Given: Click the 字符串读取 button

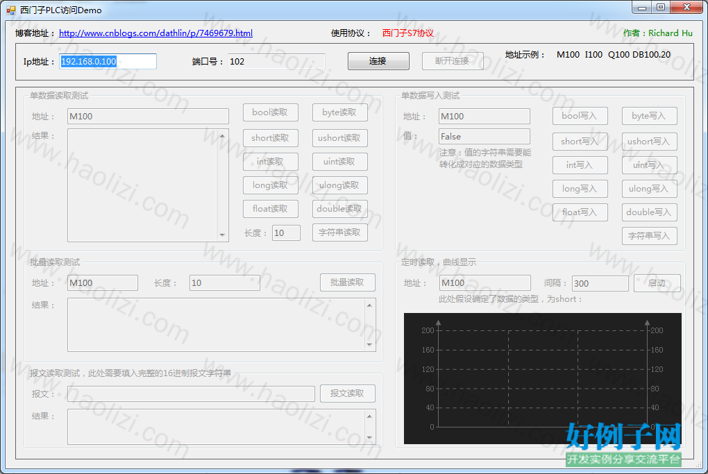Looking at the screenshot, I should 339,232.
